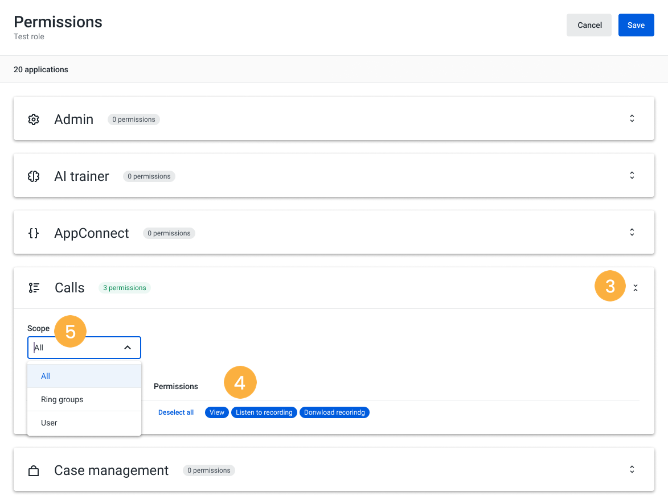
Task: Expand the AI trainer section chevron
Action: coord(632,176)
